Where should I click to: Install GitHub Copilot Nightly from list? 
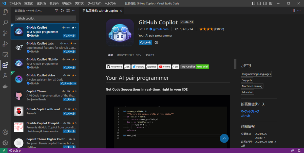tap(69, 67)
